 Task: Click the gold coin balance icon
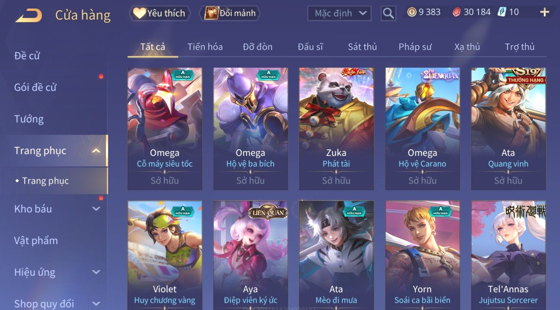coord(412,12)
